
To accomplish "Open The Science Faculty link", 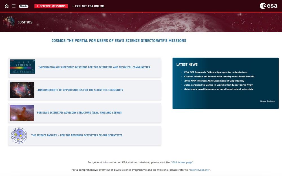I will [77, 135].
